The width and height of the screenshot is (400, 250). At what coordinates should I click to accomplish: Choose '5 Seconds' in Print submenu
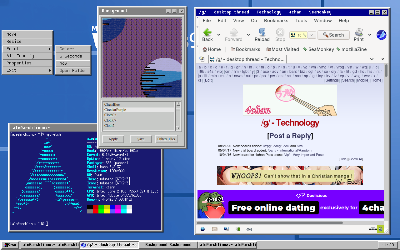click(x=73, y=56)
